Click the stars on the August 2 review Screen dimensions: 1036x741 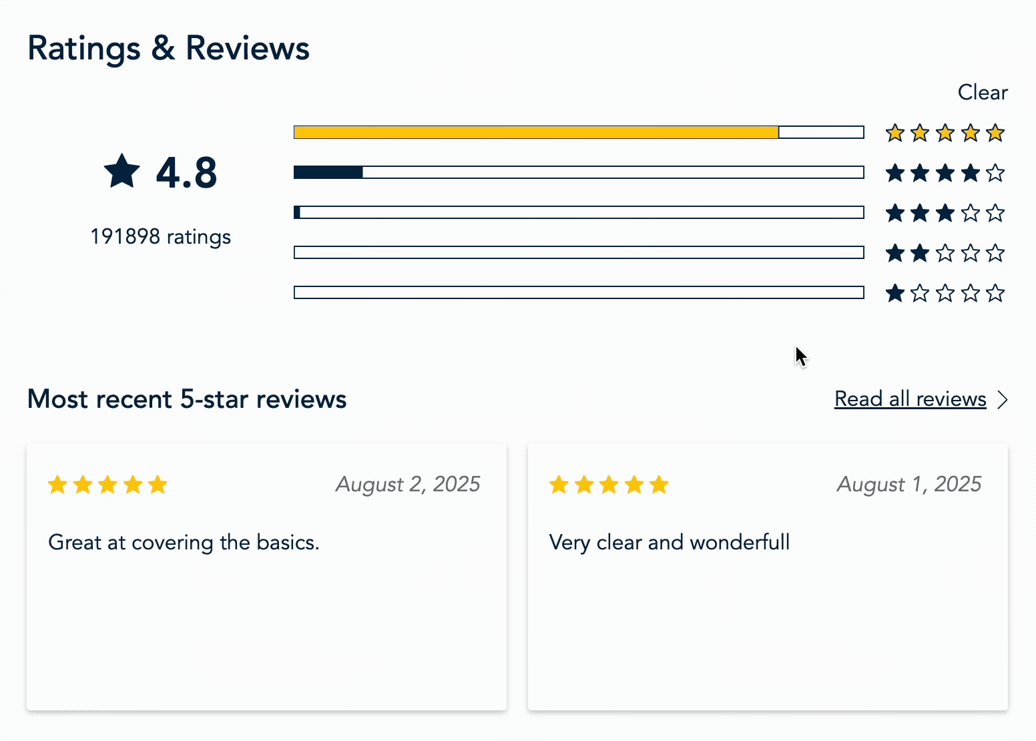click(x=107, y=485)
